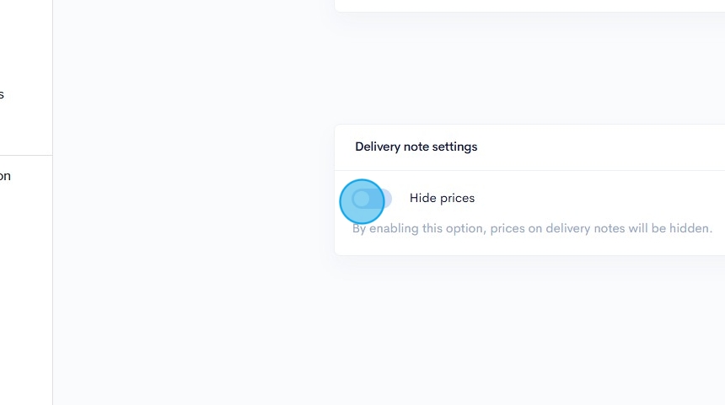Image resolution: width=725 pixels, height=405 pixels.
Task: Click the "Hide prices" label text
Action: coord(442,198)
